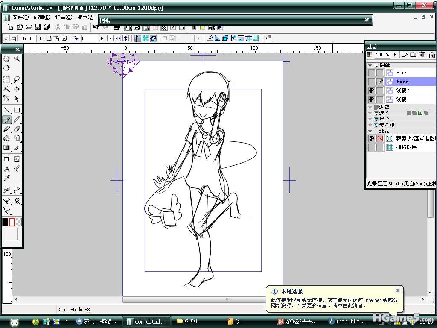437x328 pixels.
Task: Close the 本地连接 notification balloon
Action: pyautogui.click(x=398, y=290)
